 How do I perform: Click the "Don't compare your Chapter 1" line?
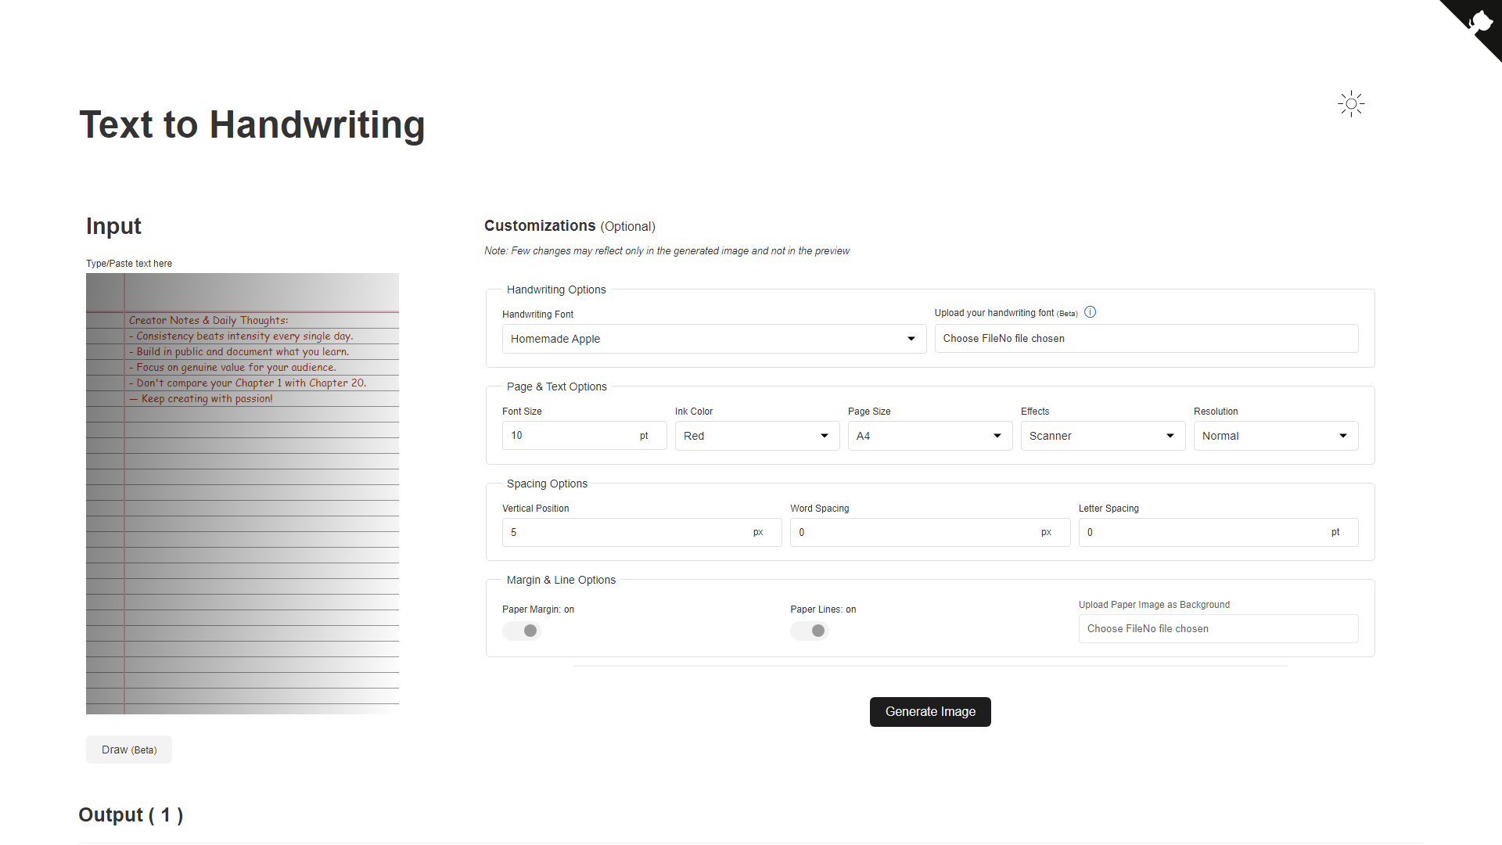click(x=247, y=383)
